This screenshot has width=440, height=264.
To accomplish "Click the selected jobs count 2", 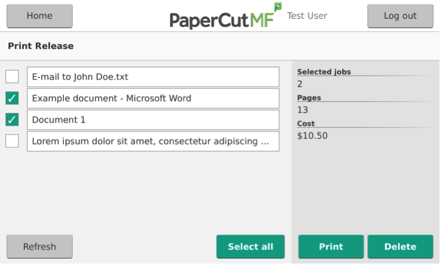I will pyautogui.click(x=300, y=84).
